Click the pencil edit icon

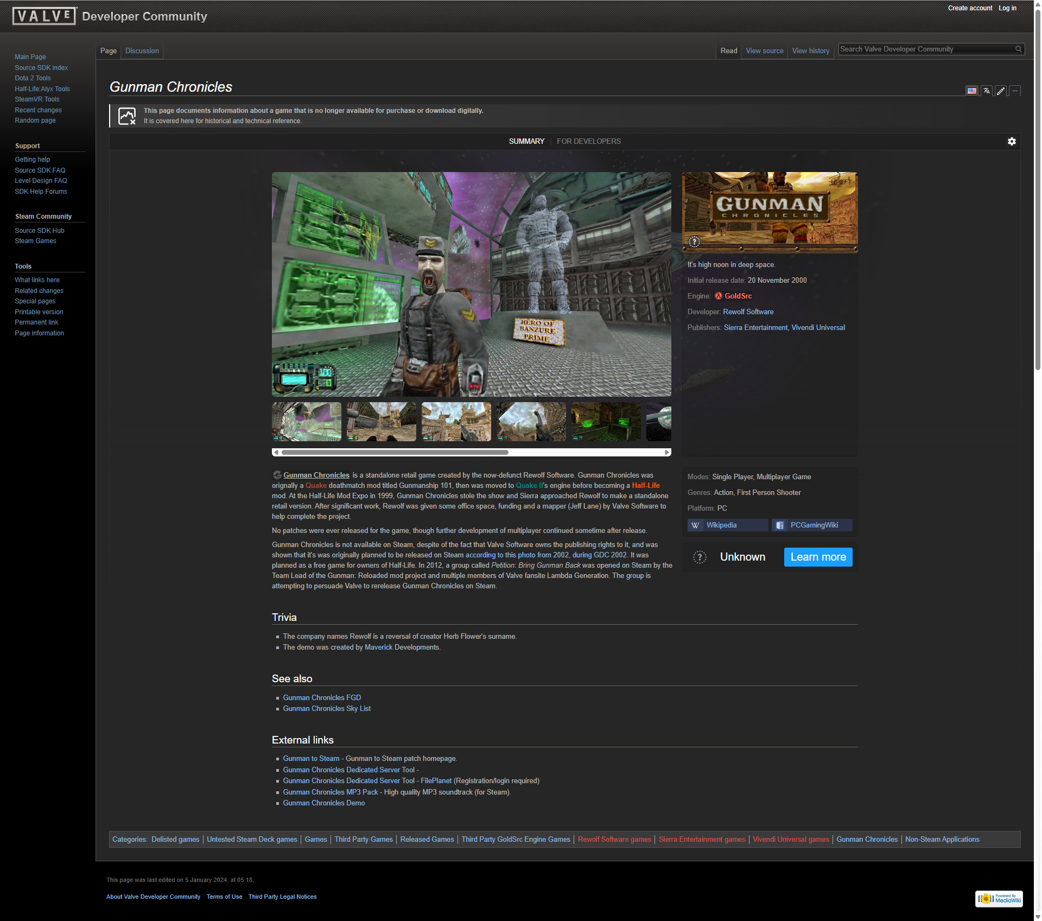pos(1001,91)
